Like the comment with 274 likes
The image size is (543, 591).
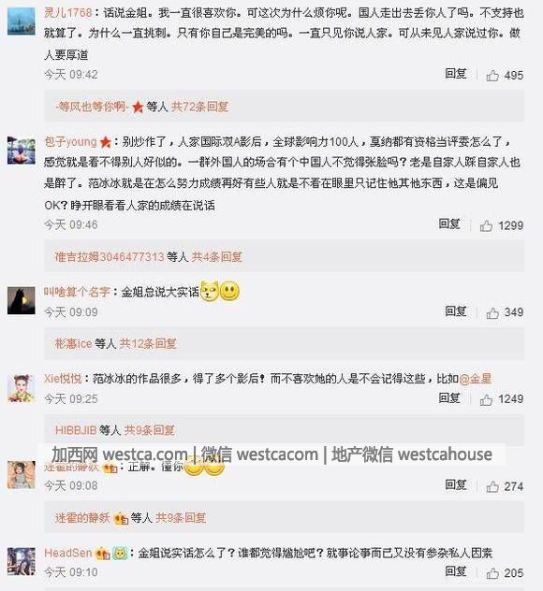pos(492,486)
